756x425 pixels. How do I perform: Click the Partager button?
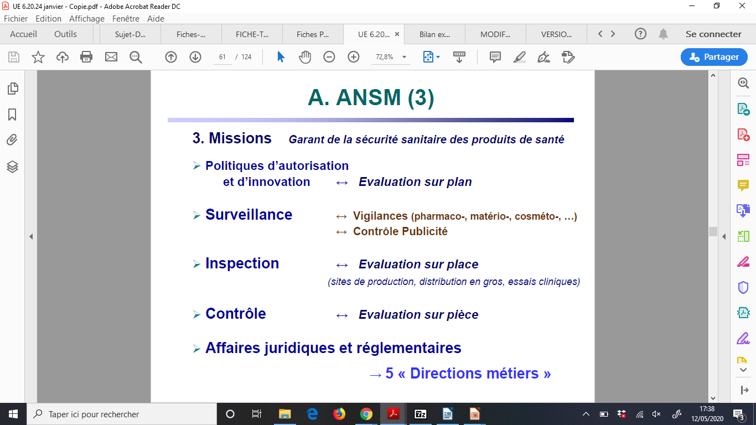713,57
